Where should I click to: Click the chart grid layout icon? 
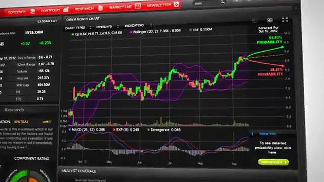(270, 20)
